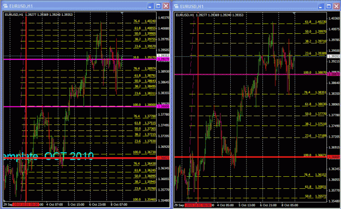341x209 pixels.
Task: Click the '5 Oct 13:00' time label
Action: [247, 205]
